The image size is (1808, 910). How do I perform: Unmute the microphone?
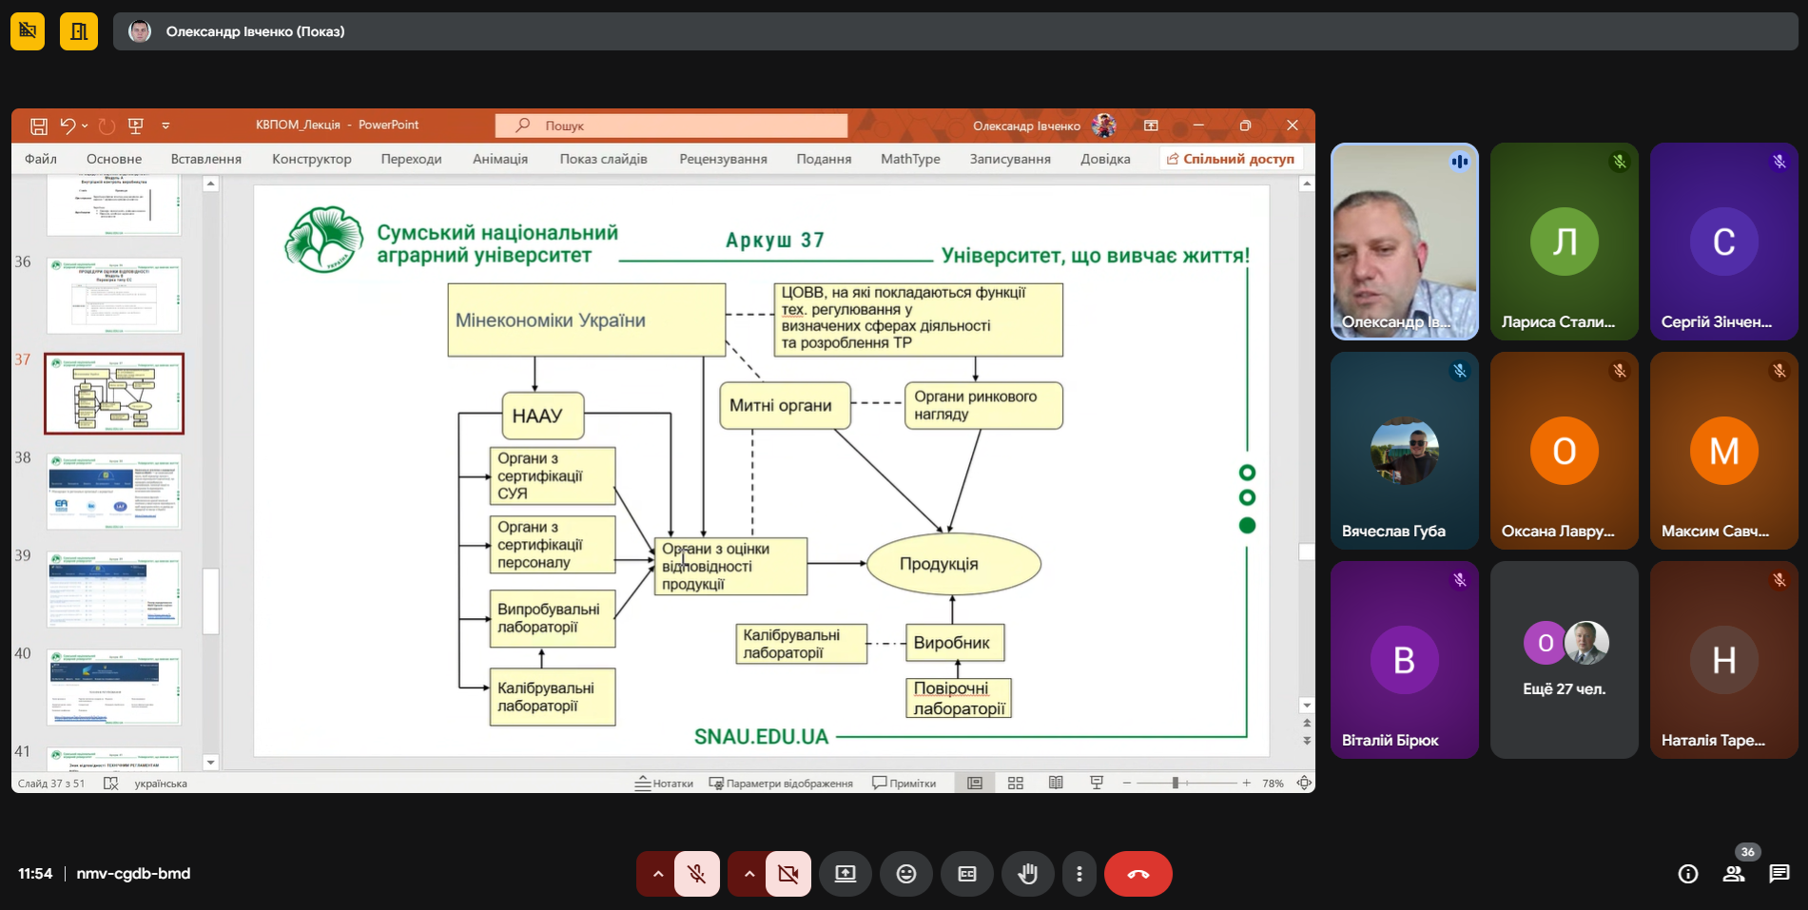point(696,874)
